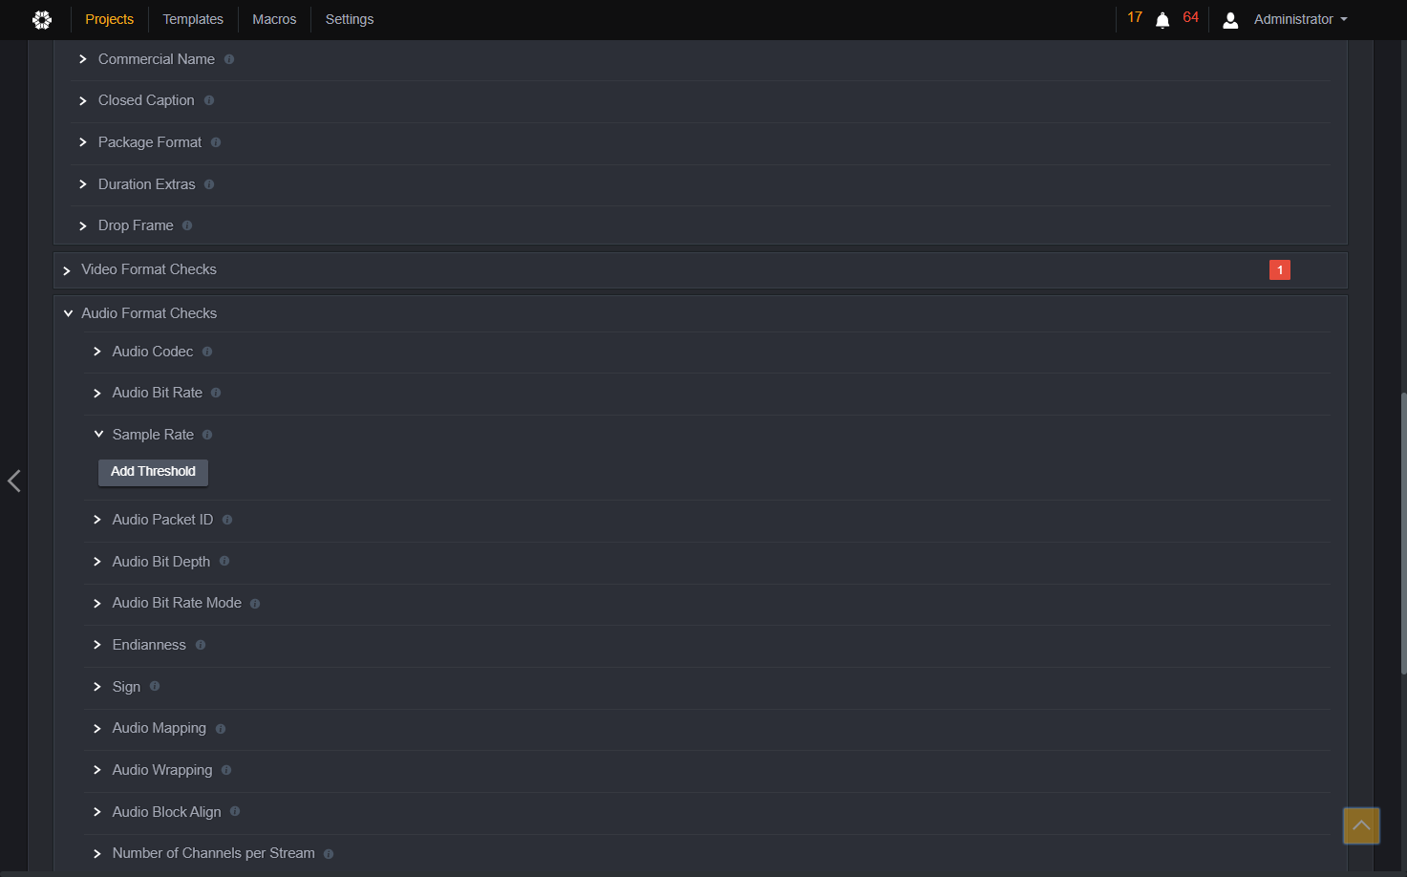1407x877 pixels.
Task: Collapse the Sample Rate section
Action: 98,434
